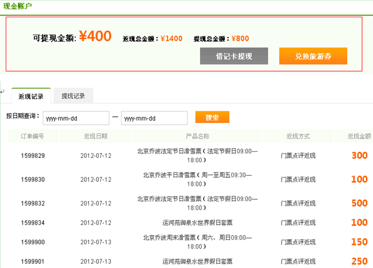Open the 提现记录 tab

pos(73,96)
